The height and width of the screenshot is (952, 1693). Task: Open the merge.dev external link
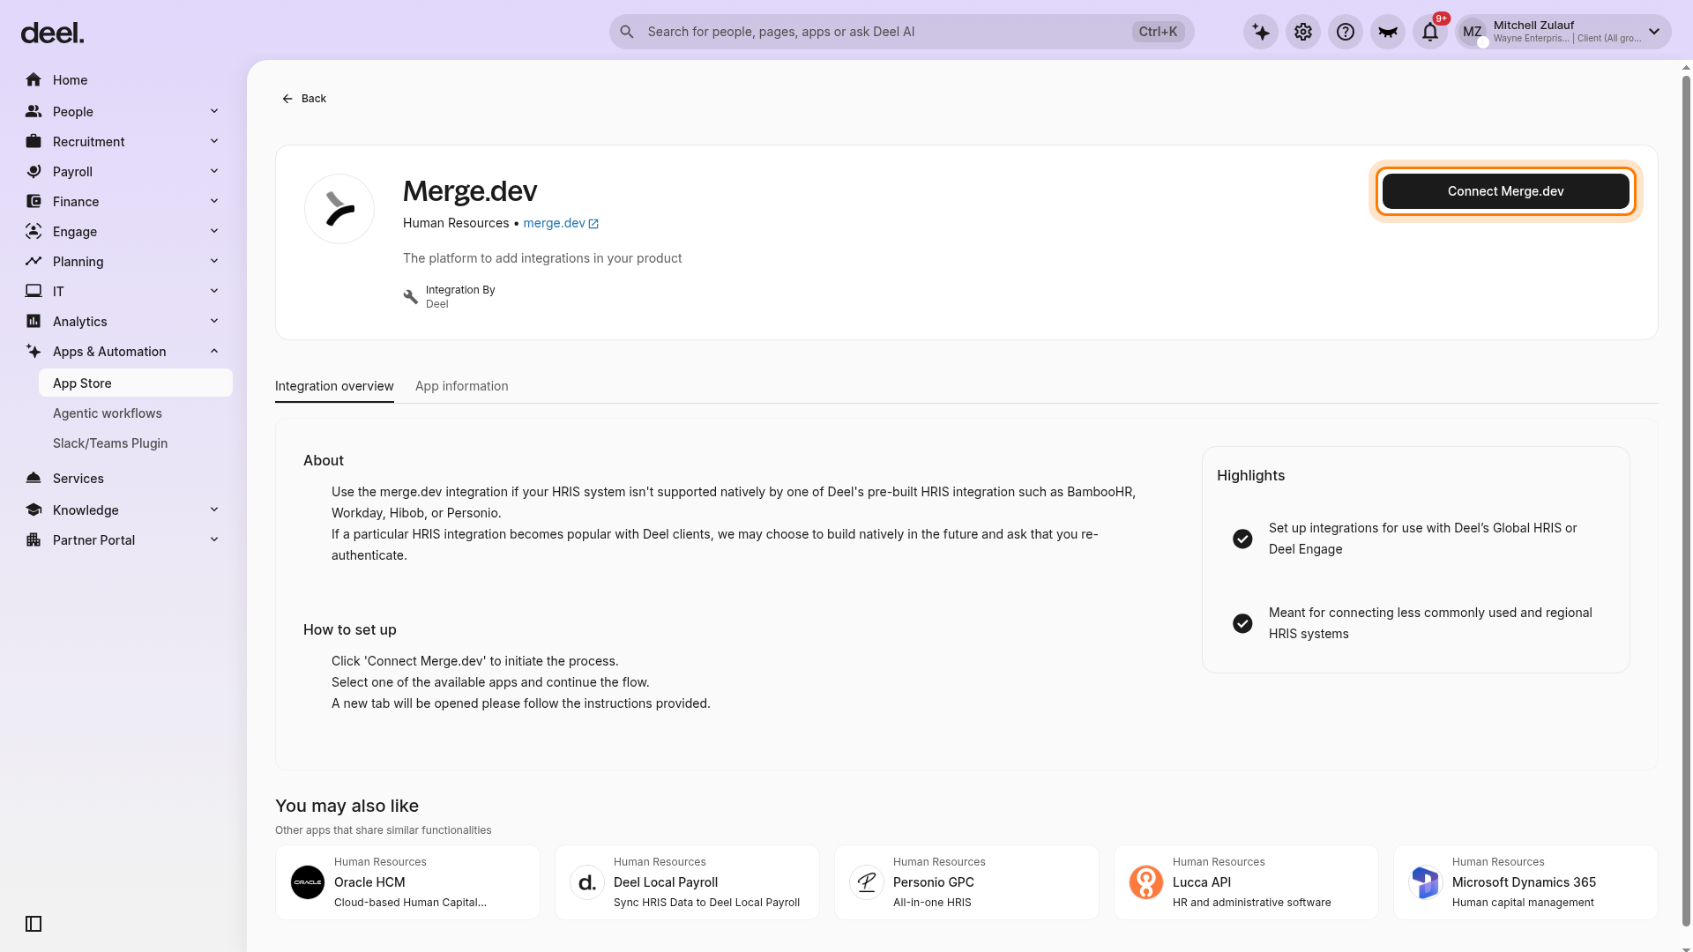(x=561, y=223)
